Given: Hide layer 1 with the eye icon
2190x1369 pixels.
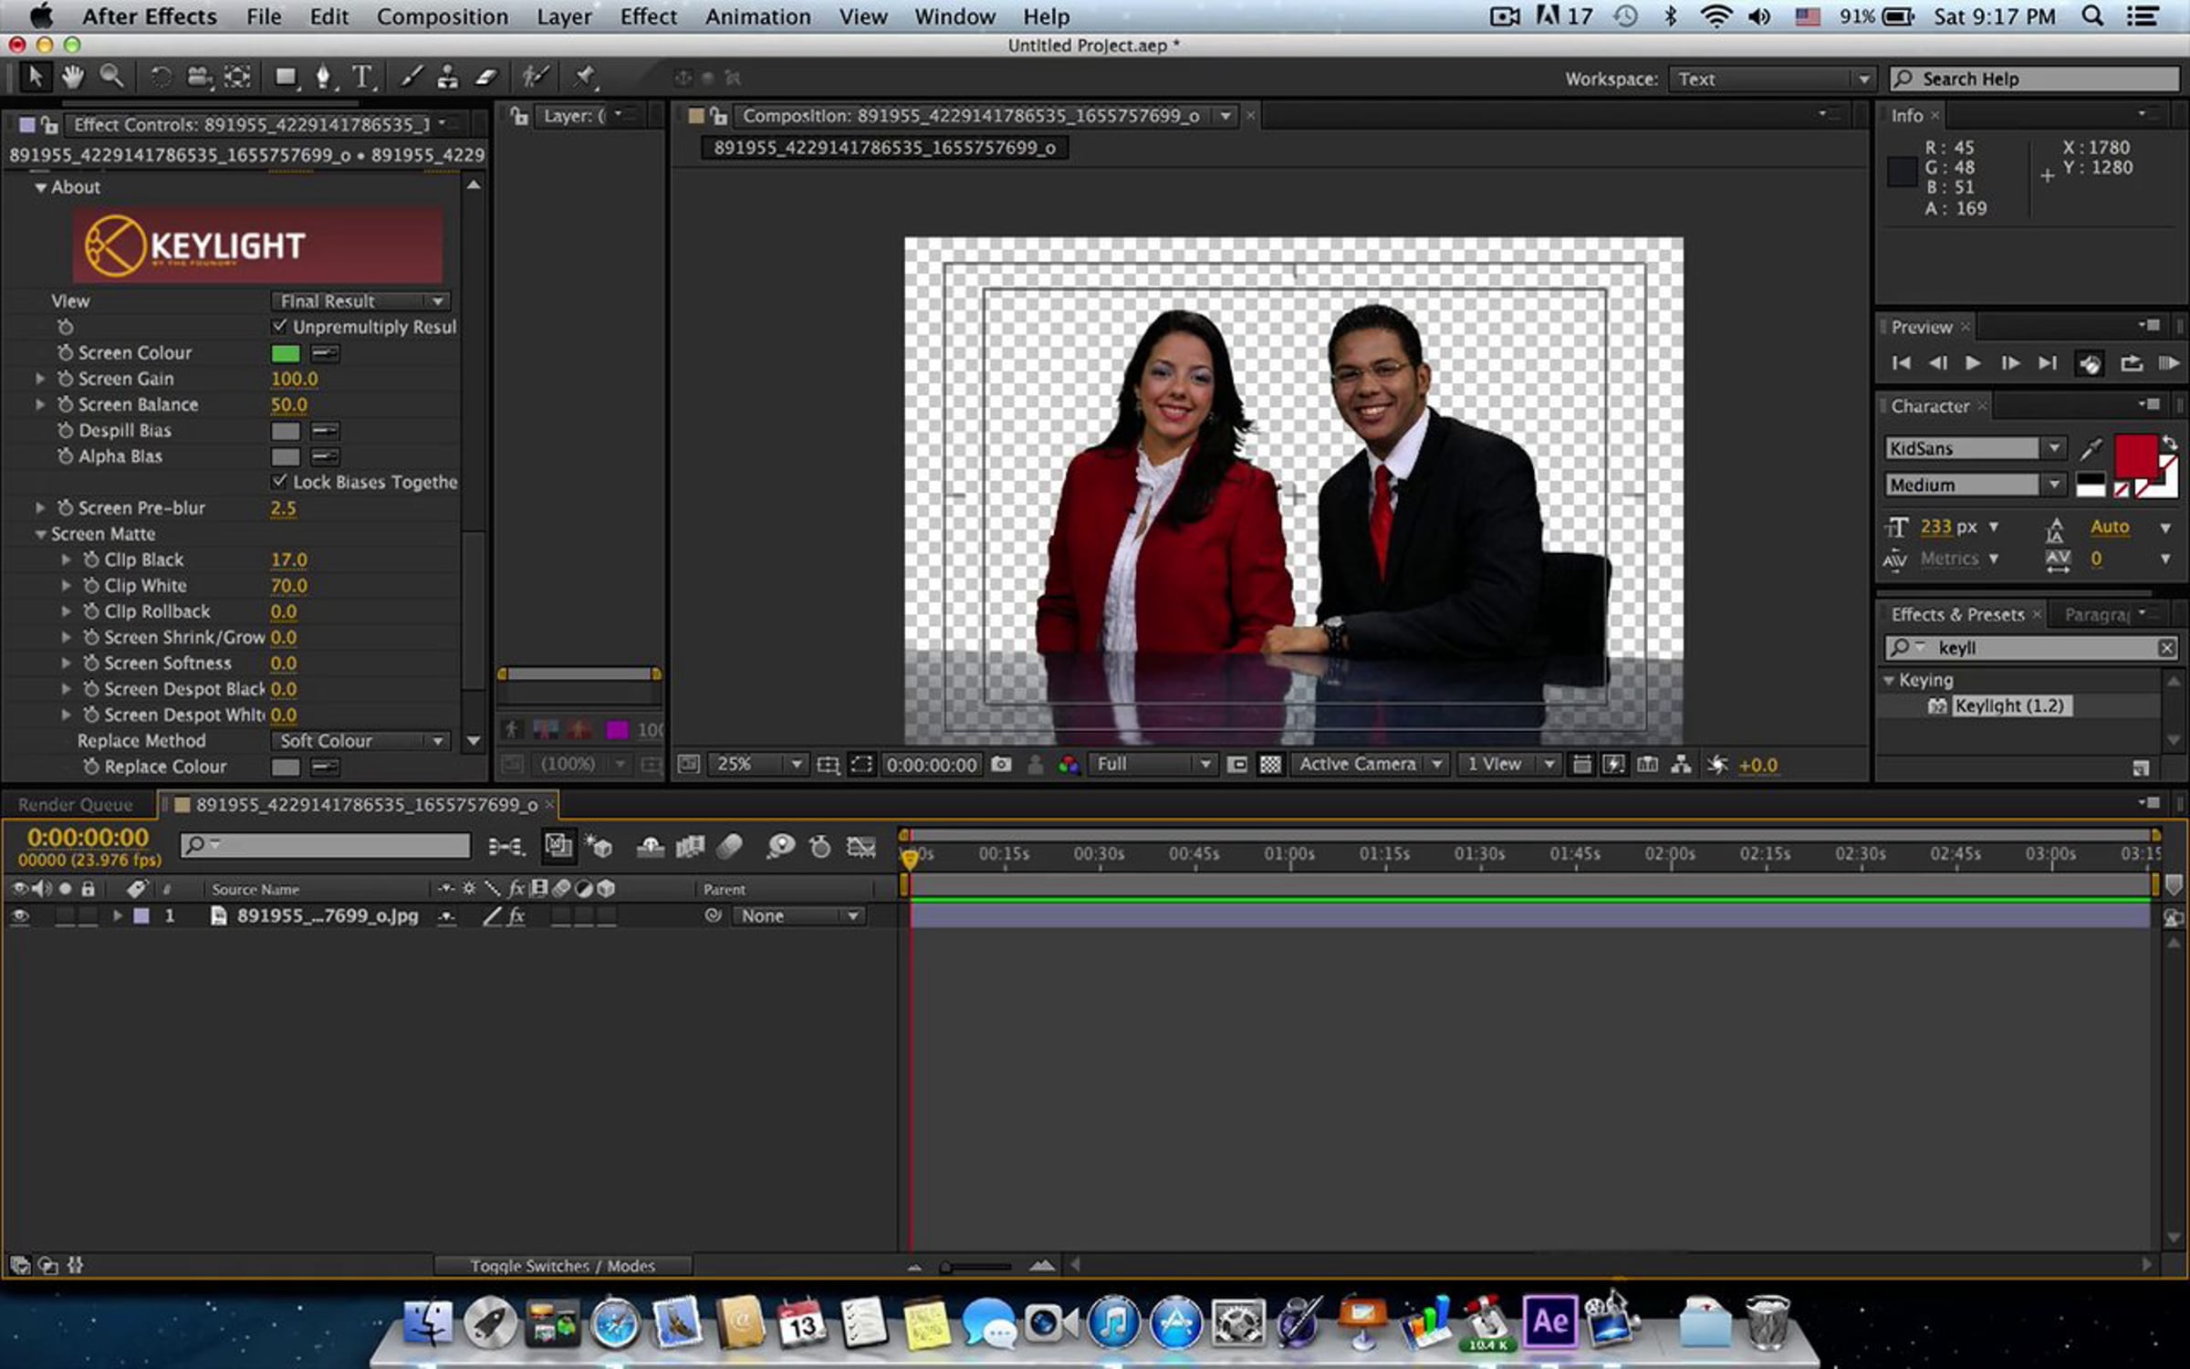Looking at the screenshot, I should tap(19, 915).
